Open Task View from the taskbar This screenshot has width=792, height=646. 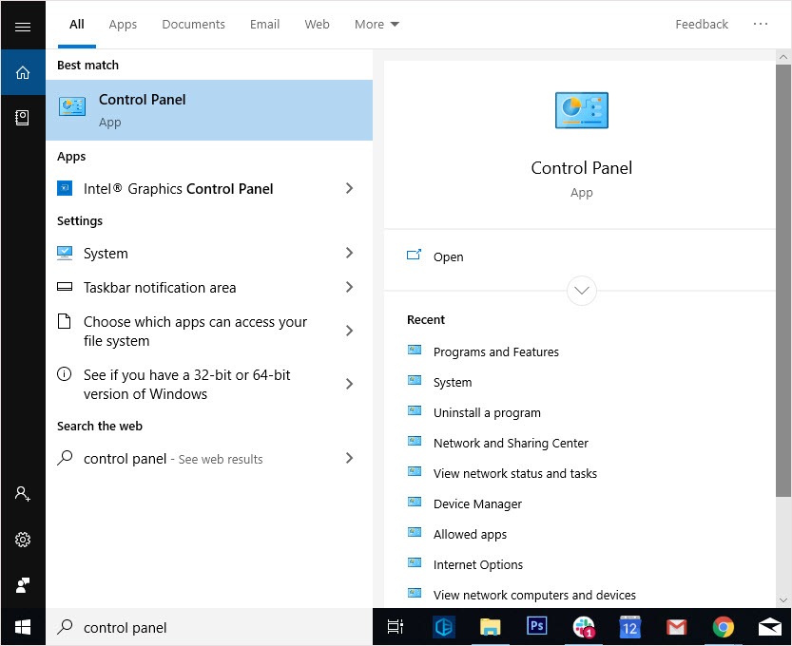coord(395,626)
